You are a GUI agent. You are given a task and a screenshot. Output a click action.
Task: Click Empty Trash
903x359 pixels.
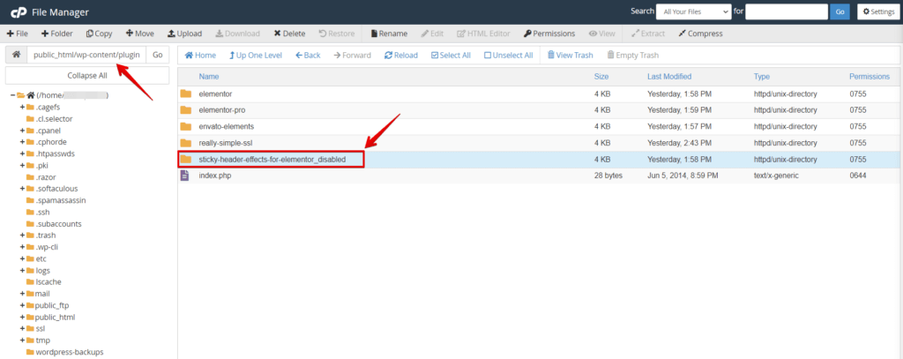[633, 56]
